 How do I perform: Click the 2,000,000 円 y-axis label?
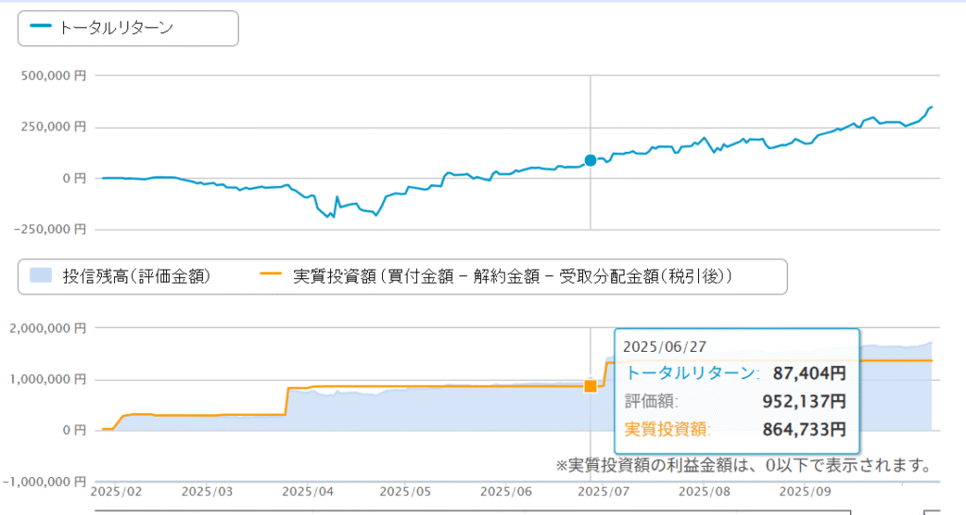(x=47, y=328)
